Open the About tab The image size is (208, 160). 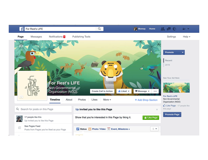69,100
